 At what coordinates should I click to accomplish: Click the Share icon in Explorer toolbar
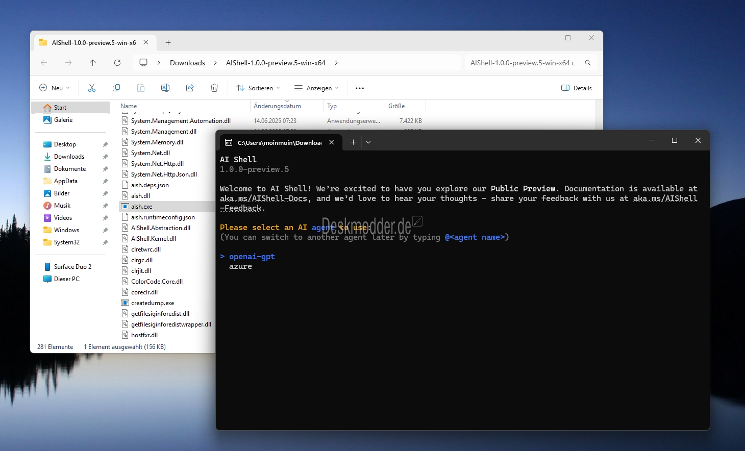click(190, 88)
